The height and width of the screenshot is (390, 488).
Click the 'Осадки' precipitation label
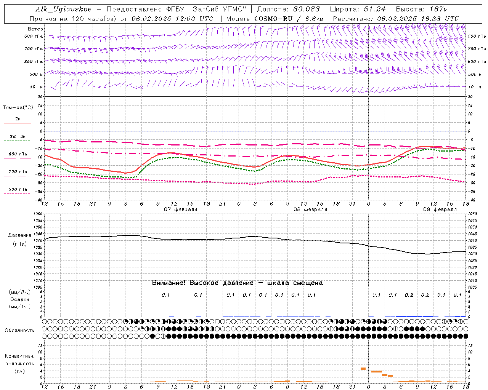pos(20,299)
